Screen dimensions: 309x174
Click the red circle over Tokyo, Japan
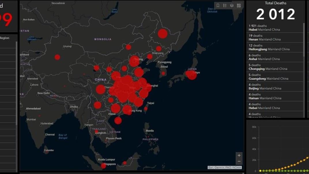pyautogui.click(x=192, y=74)
